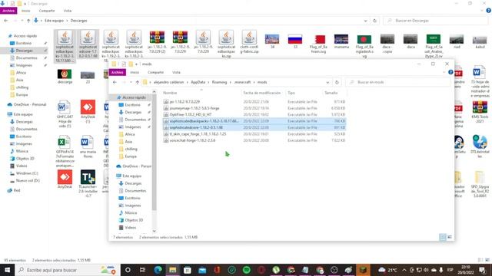
Task: Navigate to Roaming in the mods breadcrumb
Action: [219, 82]
